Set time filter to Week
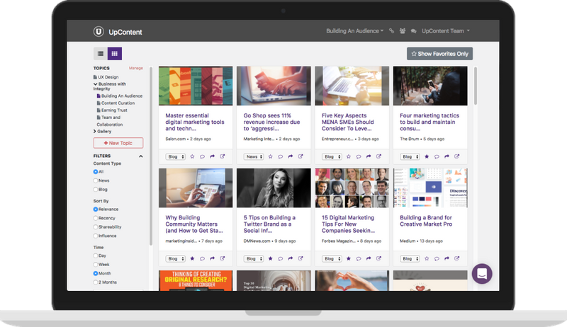 point(96,265)
